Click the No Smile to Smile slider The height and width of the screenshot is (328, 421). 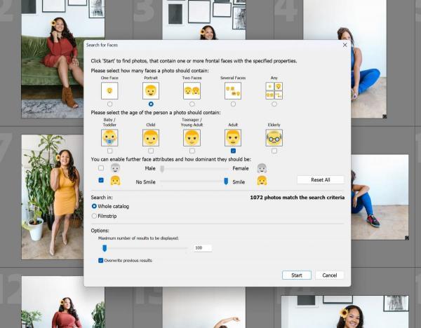tap(193, 181)
